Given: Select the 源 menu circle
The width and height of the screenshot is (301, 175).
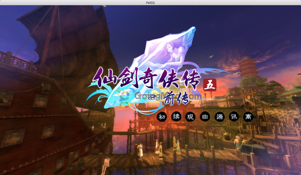Looking at the screenshot, I should coord(219,117).
